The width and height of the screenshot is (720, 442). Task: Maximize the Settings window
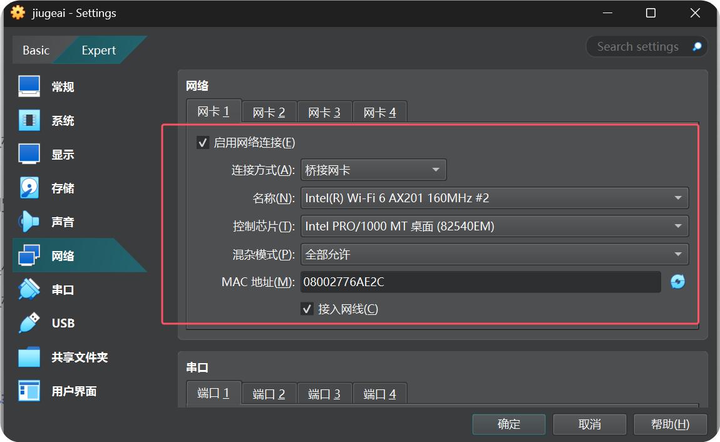[x=651, y=13]
